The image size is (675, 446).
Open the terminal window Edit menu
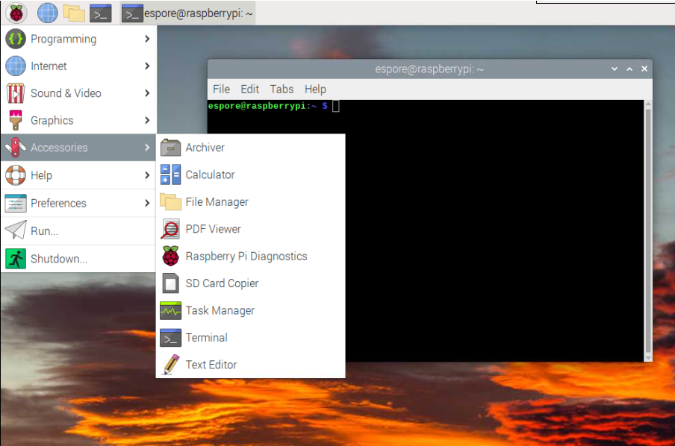(249, 89)
